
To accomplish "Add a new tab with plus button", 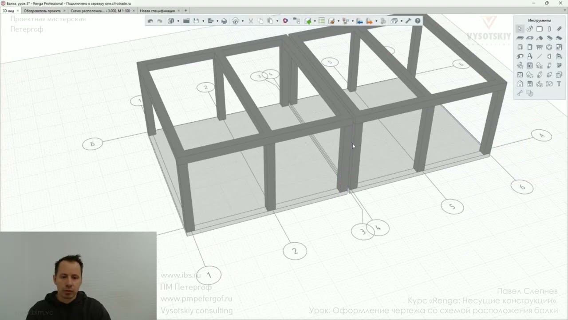I will pos(185,11).
